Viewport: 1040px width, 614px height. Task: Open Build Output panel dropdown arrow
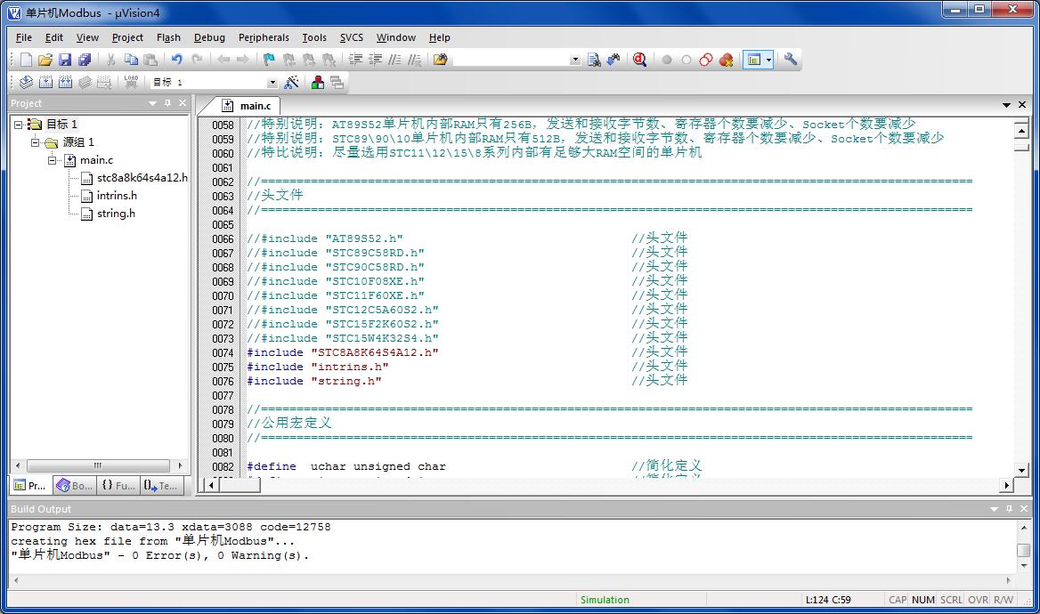[994, 509]
